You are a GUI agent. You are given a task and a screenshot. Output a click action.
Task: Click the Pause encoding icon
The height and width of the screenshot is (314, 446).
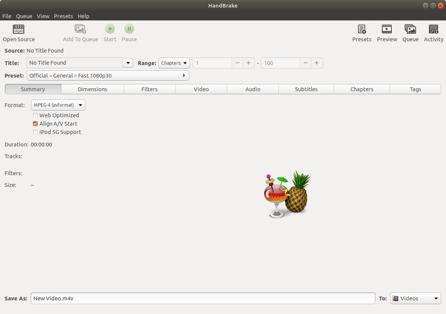pos(129,29)
